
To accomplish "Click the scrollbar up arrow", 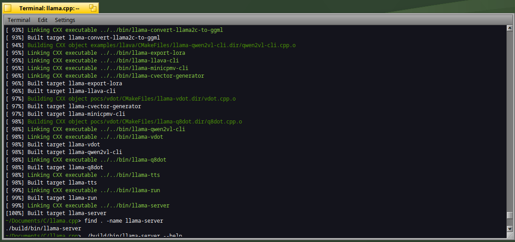I will coord(510,28).
